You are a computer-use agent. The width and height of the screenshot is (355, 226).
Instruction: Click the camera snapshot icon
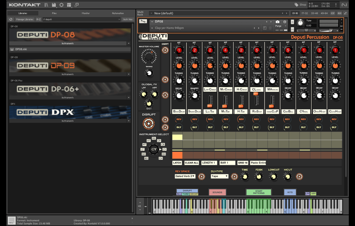click(277, 22)
